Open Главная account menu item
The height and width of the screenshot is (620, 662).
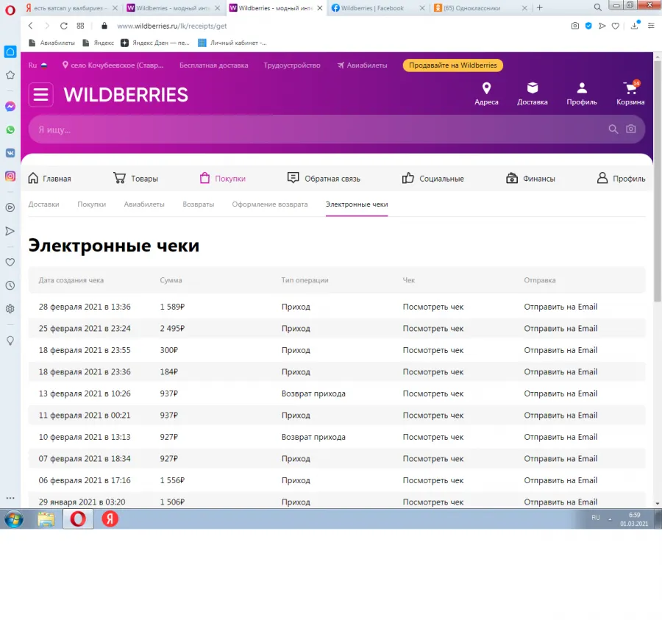coord(49,179)
